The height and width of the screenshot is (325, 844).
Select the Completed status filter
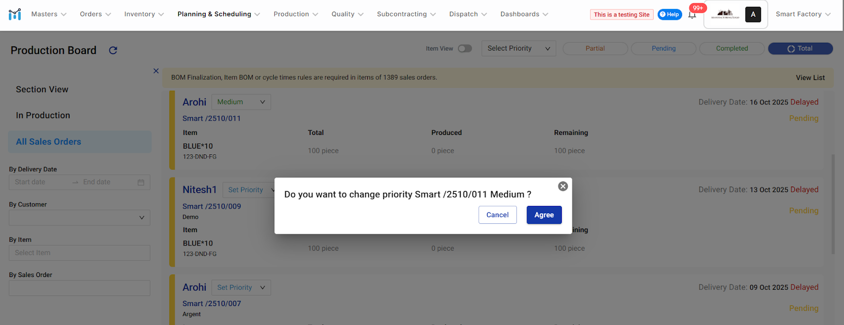coord(732,48)
